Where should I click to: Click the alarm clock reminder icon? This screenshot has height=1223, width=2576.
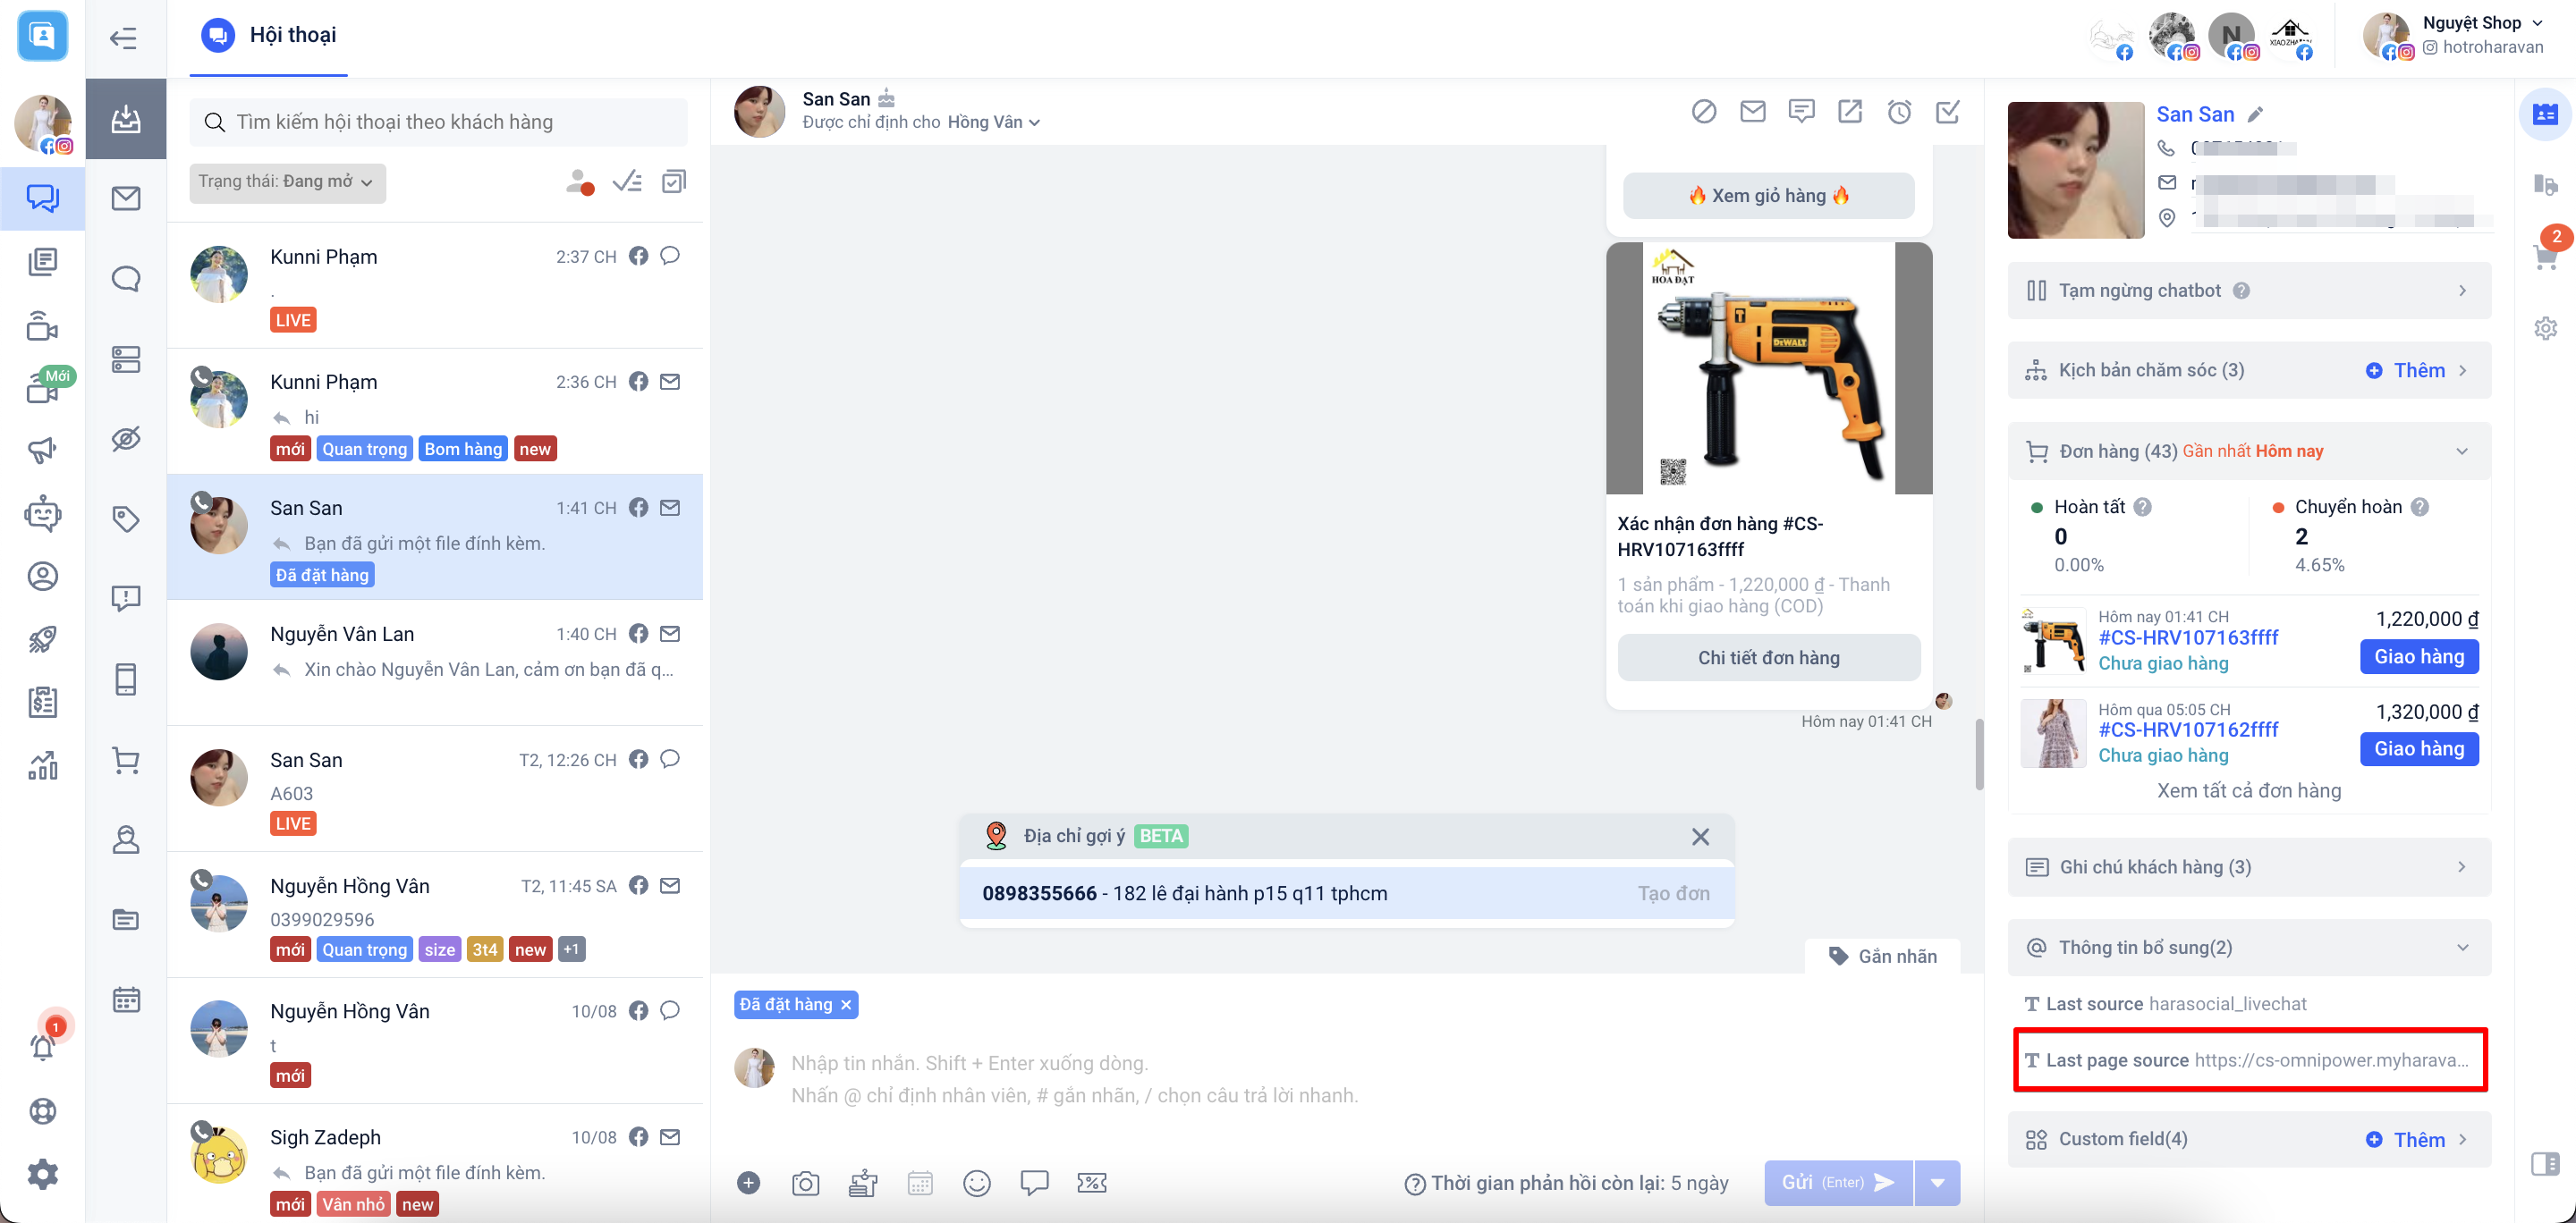pos(1899,112)
